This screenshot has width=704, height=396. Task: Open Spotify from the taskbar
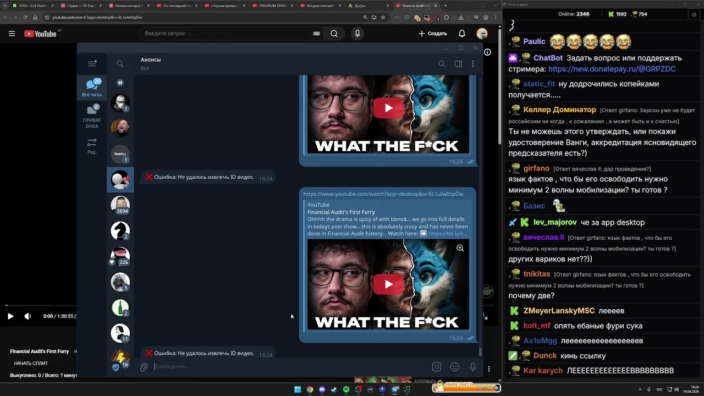pos(346,389)
